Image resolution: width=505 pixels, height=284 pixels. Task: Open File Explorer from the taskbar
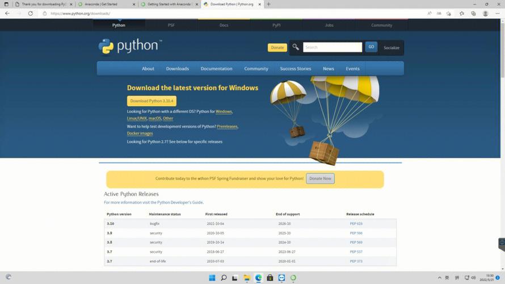[247, 278]
